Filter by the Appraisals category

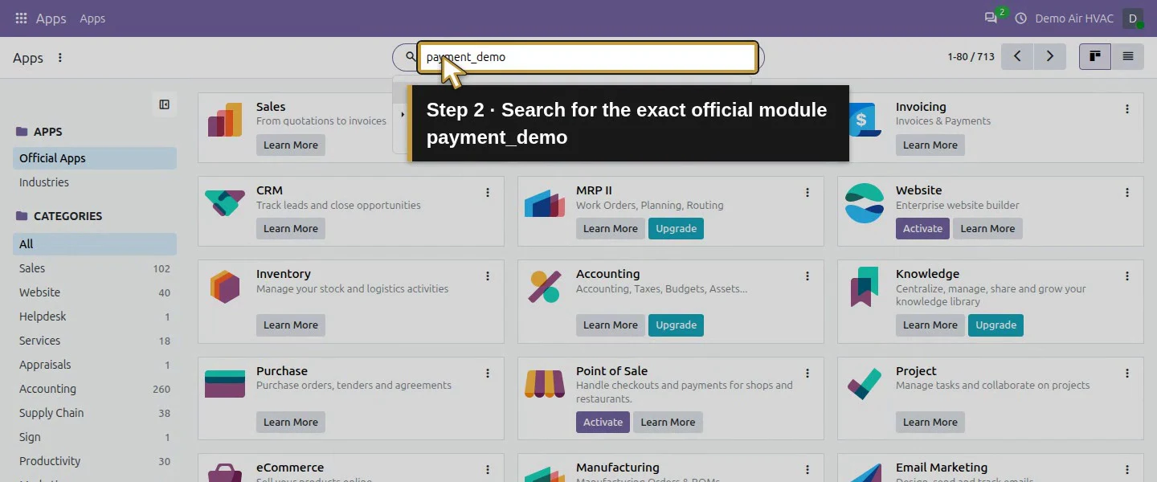[x=95, y=365]
